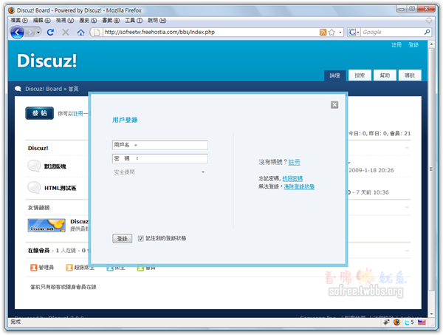Bookmark page with the star icon
The height and width of the screenshot is (335, 443).
[x=334, y=33]
